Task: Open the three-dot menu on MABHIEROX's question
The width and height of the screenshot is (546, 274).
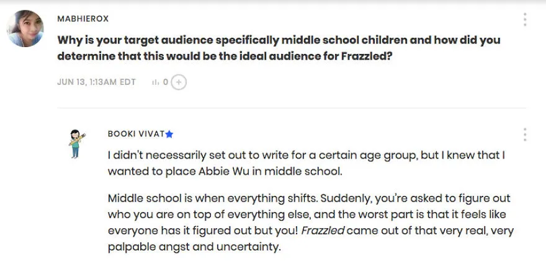Action: click(x=525, y=20)
